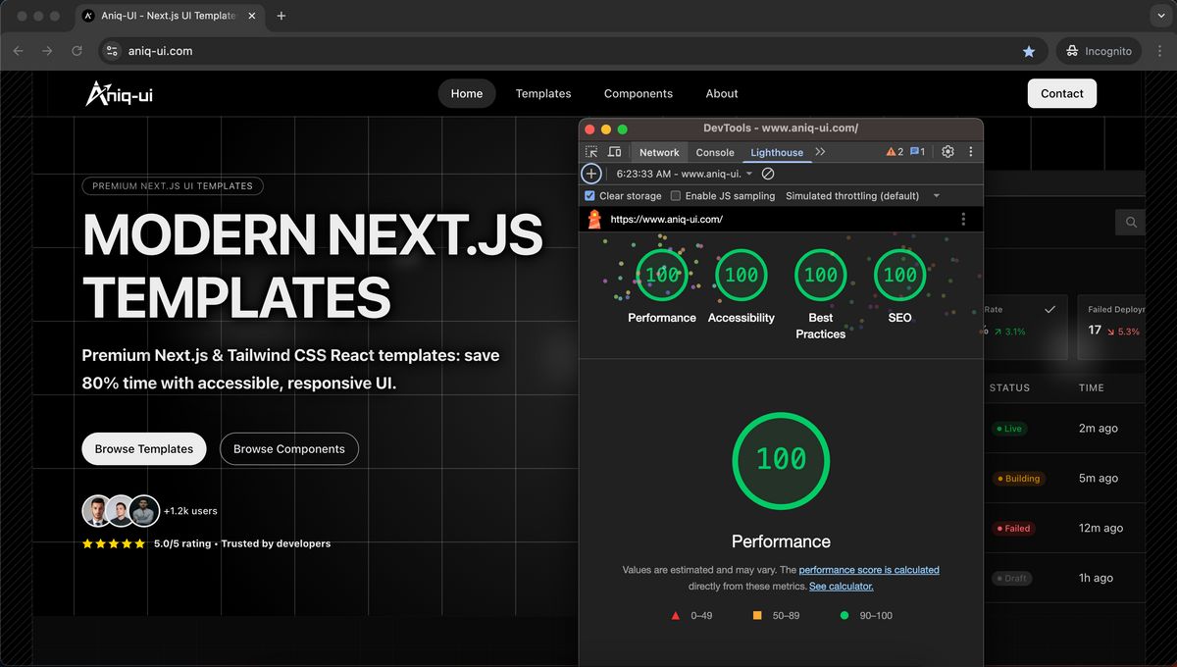The image size is (1177, 667).
Task: Select the Inspect element tool in DevTools
Action: [x=591, y=152]
